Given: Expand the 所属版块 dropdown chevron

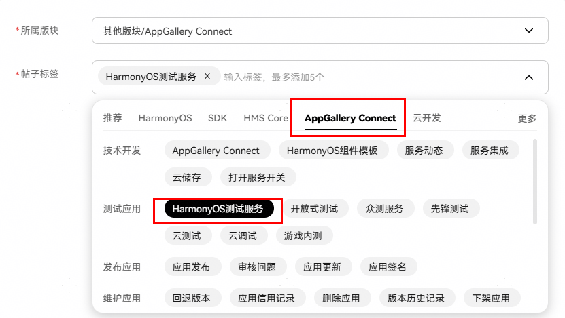Looking at the screenshot, I should (528, 31).
